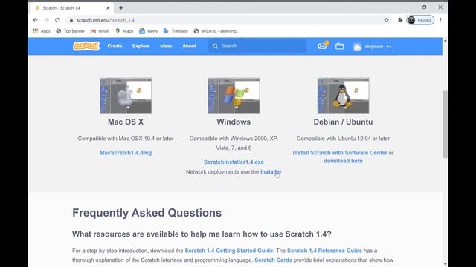476x267 pixels.
Task: Open the Maps bookmark
Action: [x=124, y=31]
